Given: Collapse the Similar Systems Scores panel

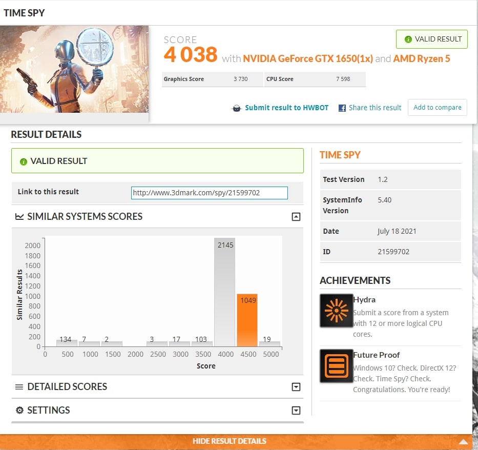Looking at the screenshot, I should pyautogui.click(x=296, y=216).
